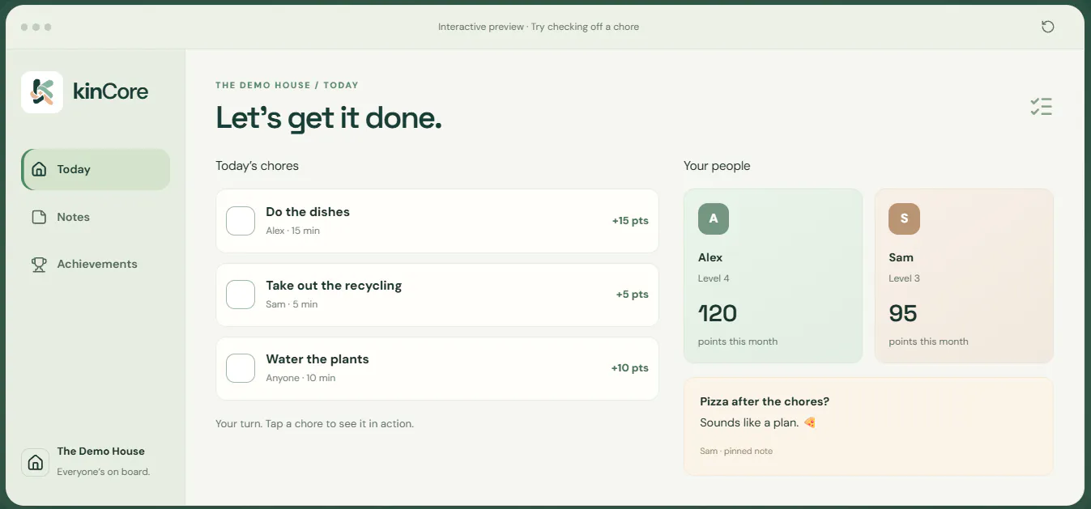Tick the Water the plants checkbox
The height and width of the screenshot is (509, 1091).
[241, 368]
